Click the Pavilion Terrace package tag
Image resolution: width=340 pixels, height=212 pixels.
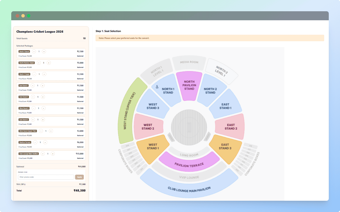pos(25,142)
